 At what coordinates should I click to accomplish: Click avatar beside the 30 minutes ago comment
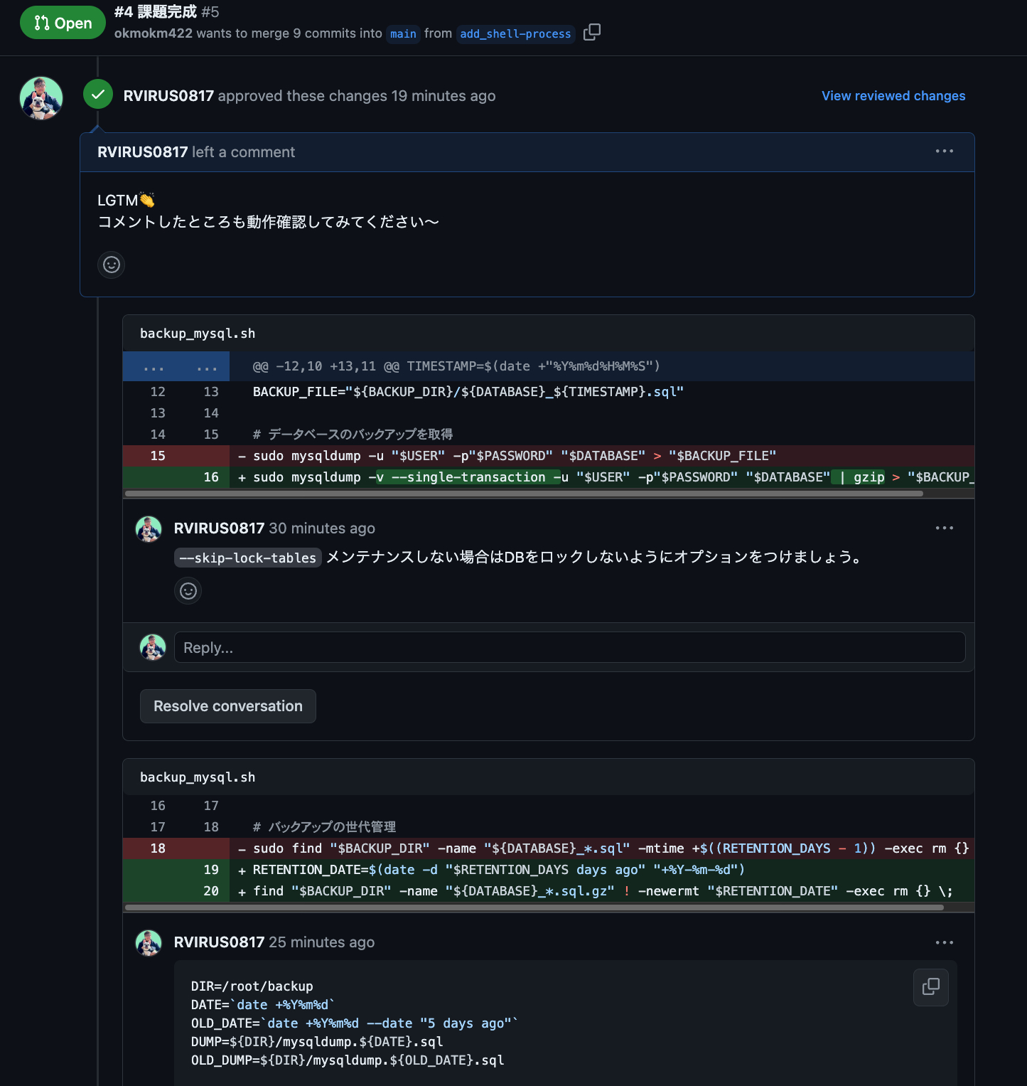(149, 529)
